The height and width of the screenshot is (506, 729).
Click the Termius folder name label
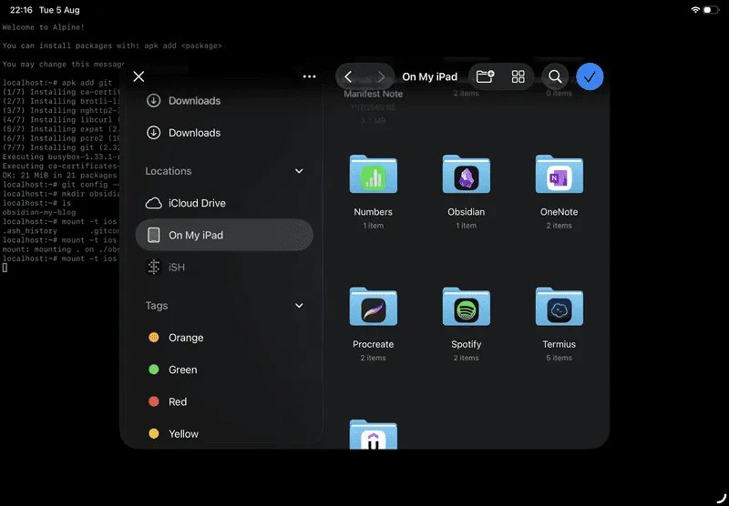coord(560,344)
